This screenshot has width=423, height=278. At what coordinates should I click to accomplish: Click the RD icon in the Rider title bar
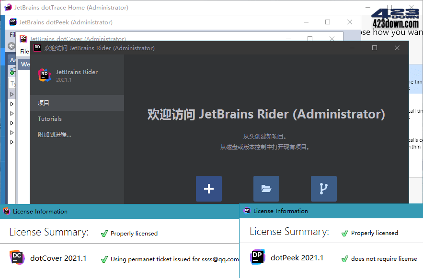pyautogui.click(x=37, y=48)
